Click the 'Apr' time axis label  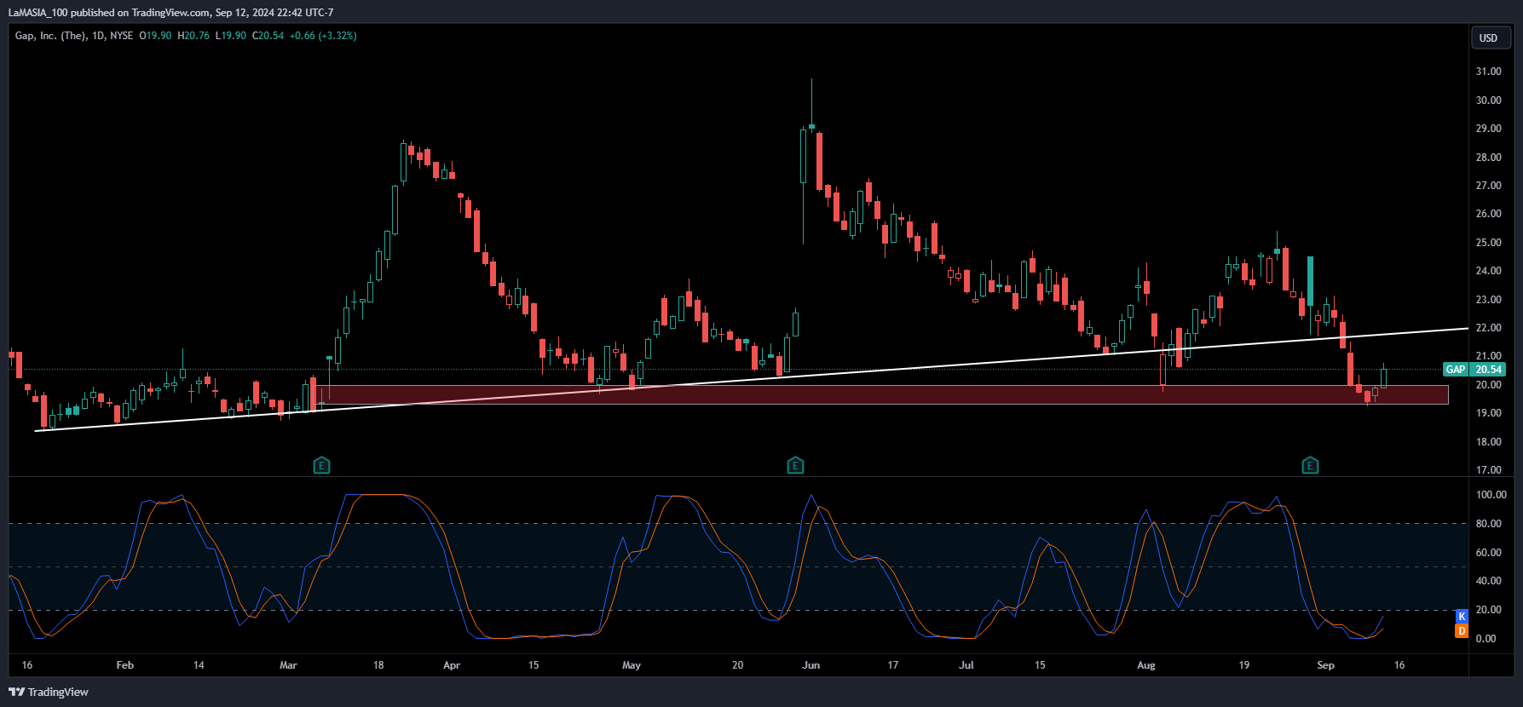click(452, 665)
